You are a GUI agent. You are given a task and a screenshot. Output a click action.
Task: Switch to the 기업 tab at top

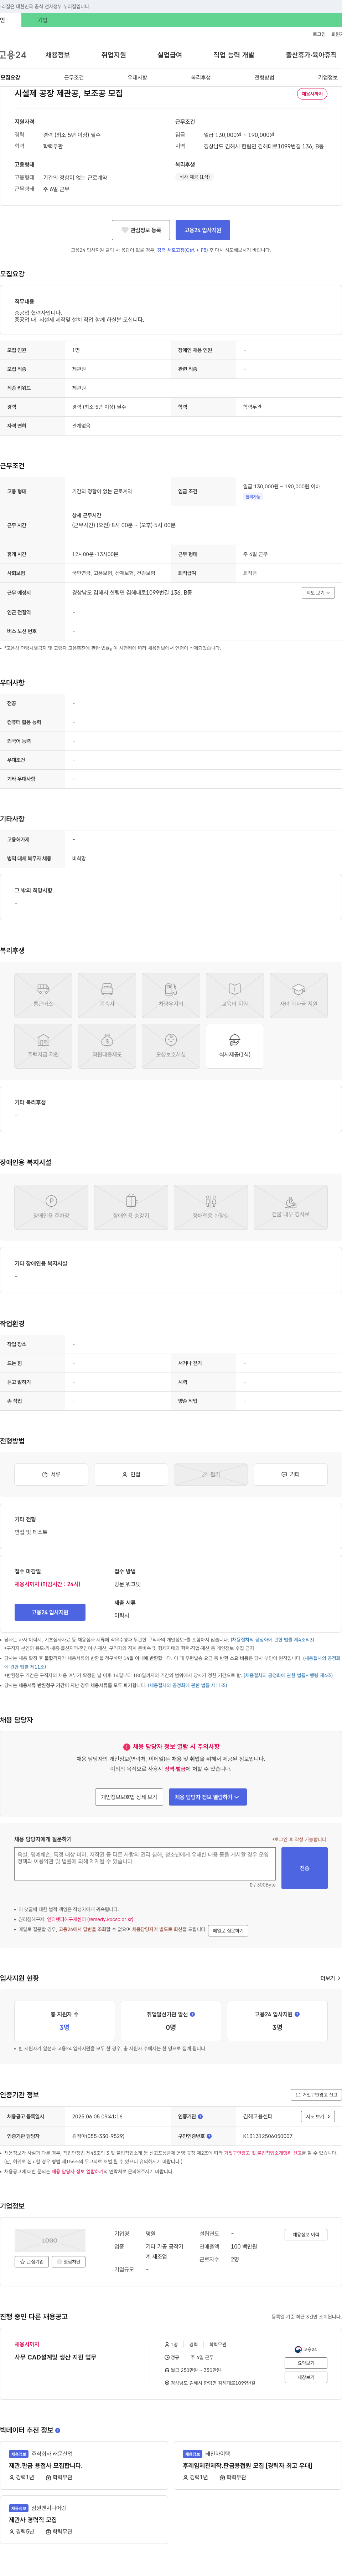(42, 20)
